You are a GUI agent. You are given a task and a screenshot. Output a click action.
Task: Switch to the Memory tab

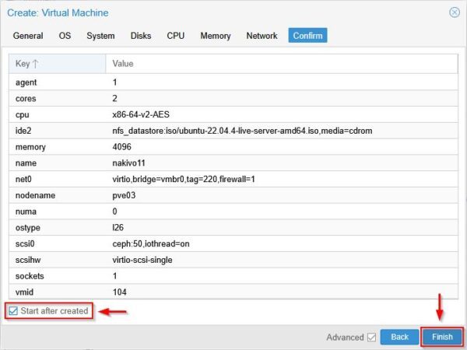coord(216,36)
